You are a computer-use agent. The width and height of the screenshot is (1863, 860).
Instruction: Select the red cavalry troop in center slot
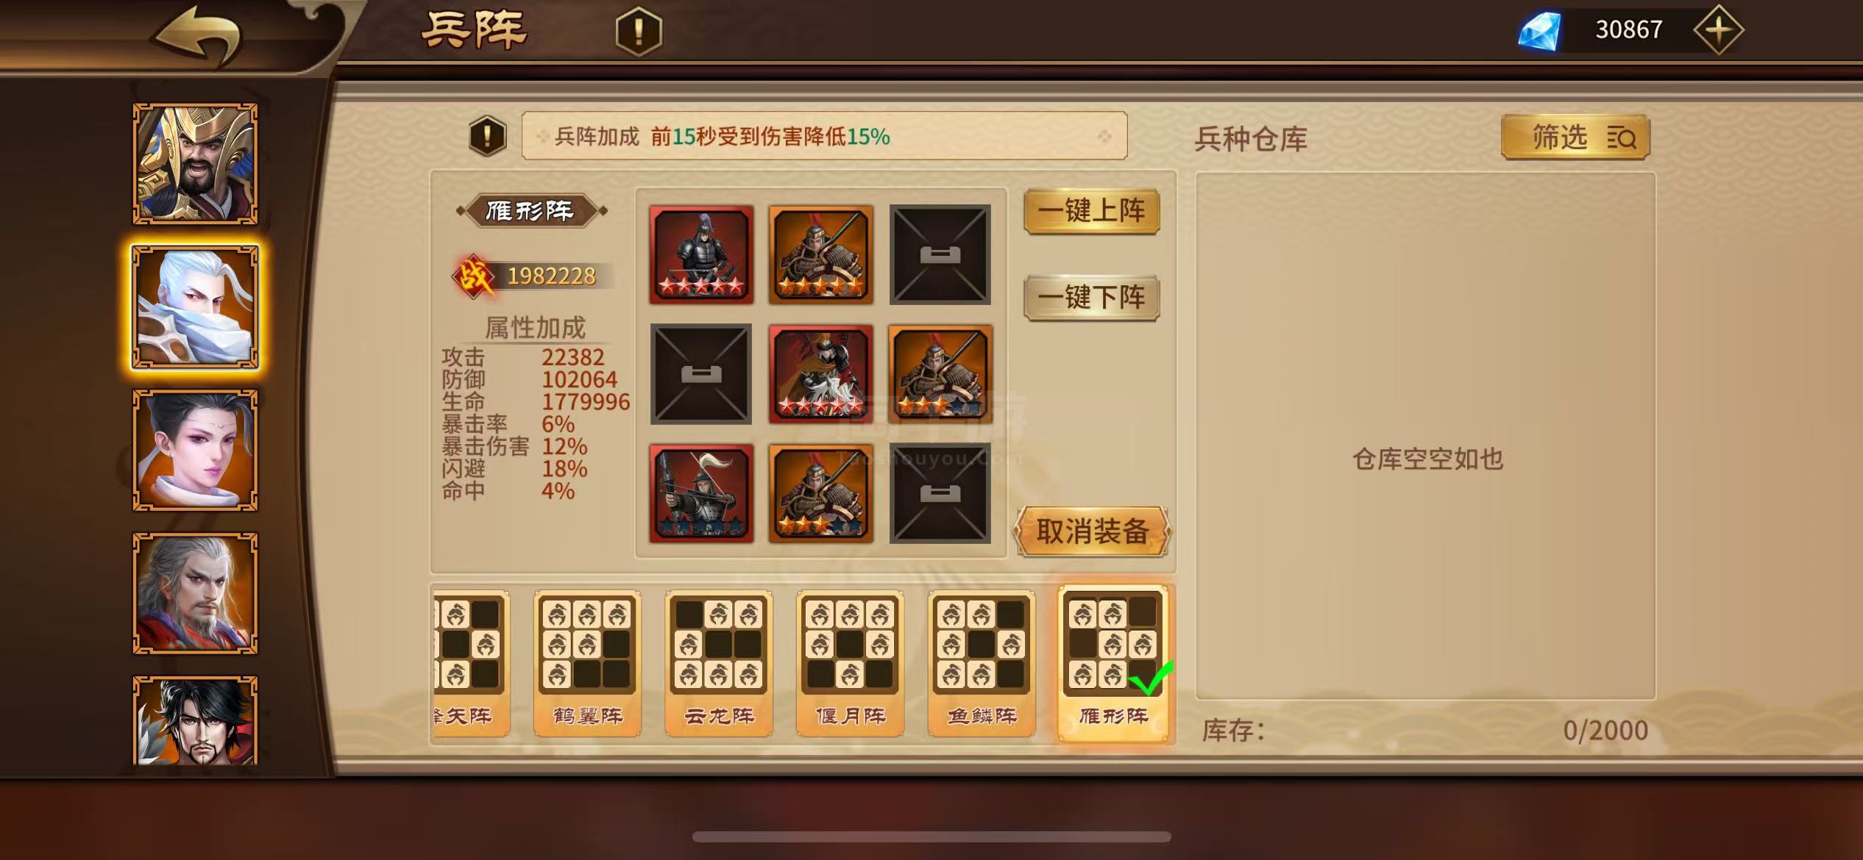tap(820, 374)
